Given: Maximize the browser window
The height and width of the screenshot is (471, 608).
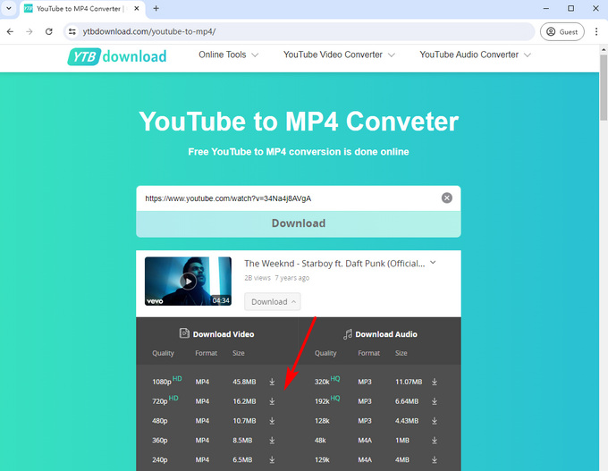Looking at the screenshot, I should (570, 8).
